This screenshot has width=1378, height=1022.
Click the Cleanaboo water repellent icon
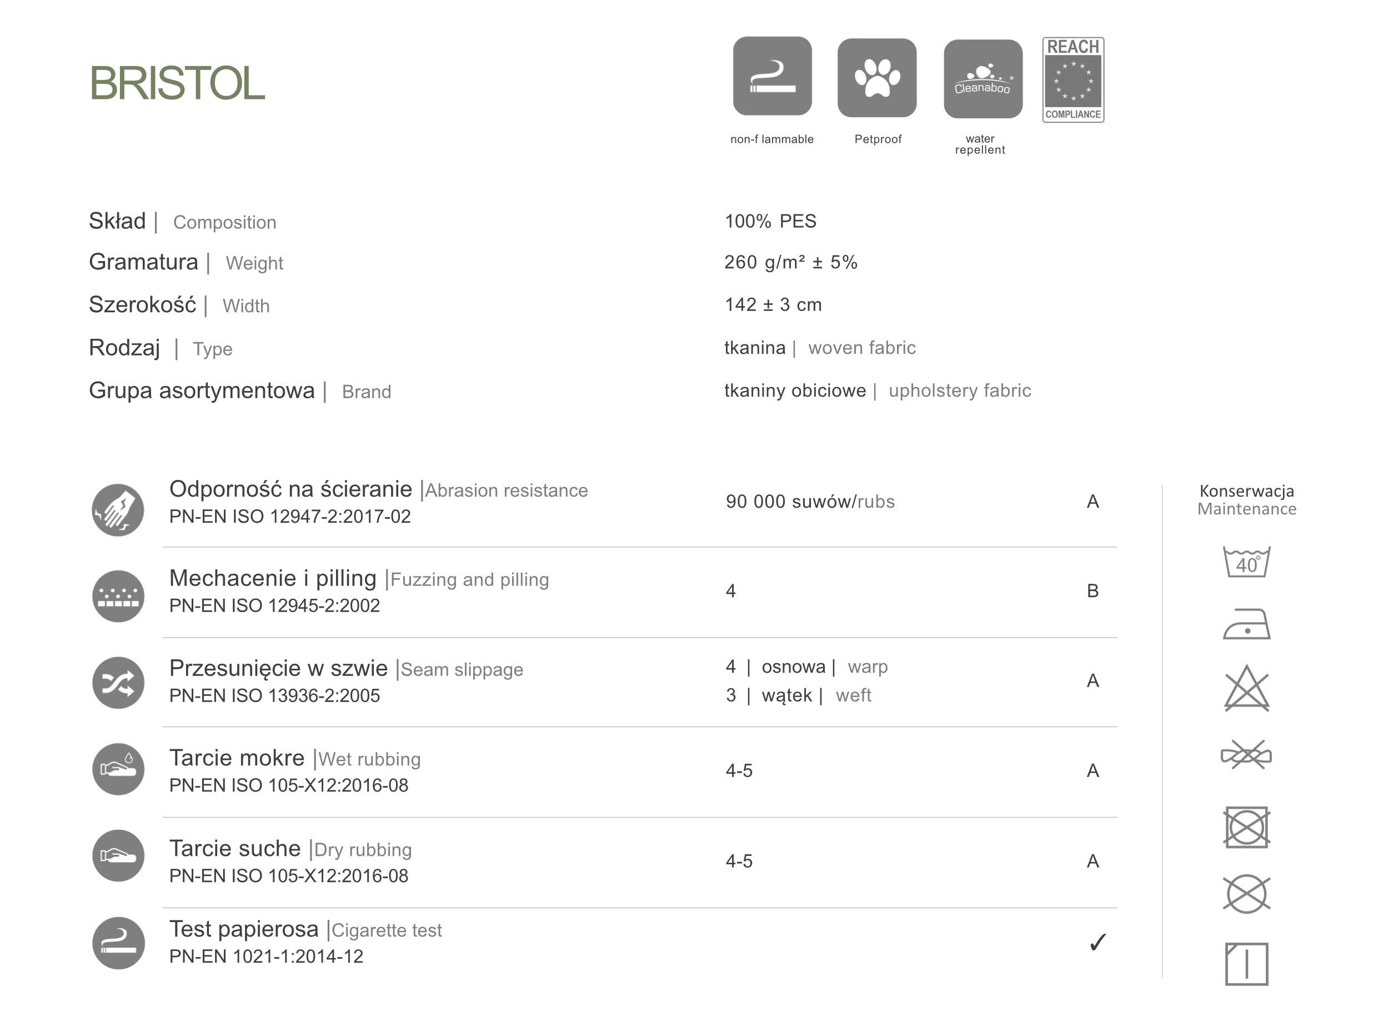point(982,78)
